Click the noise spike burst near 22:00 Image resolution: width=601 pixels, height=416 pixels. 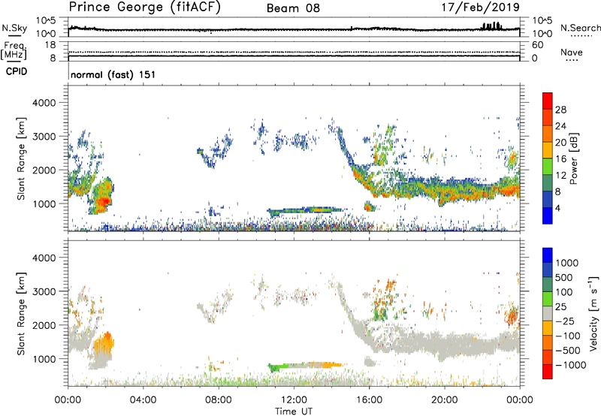click(x=492, y=26)
